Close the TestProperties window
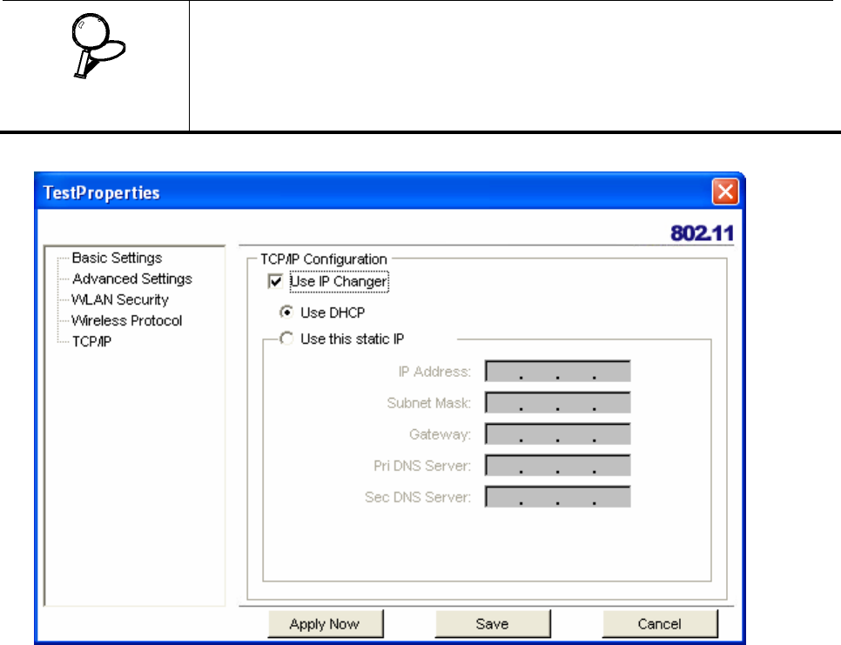The height and width of the screenshot is (645, 841). point(725,191)
